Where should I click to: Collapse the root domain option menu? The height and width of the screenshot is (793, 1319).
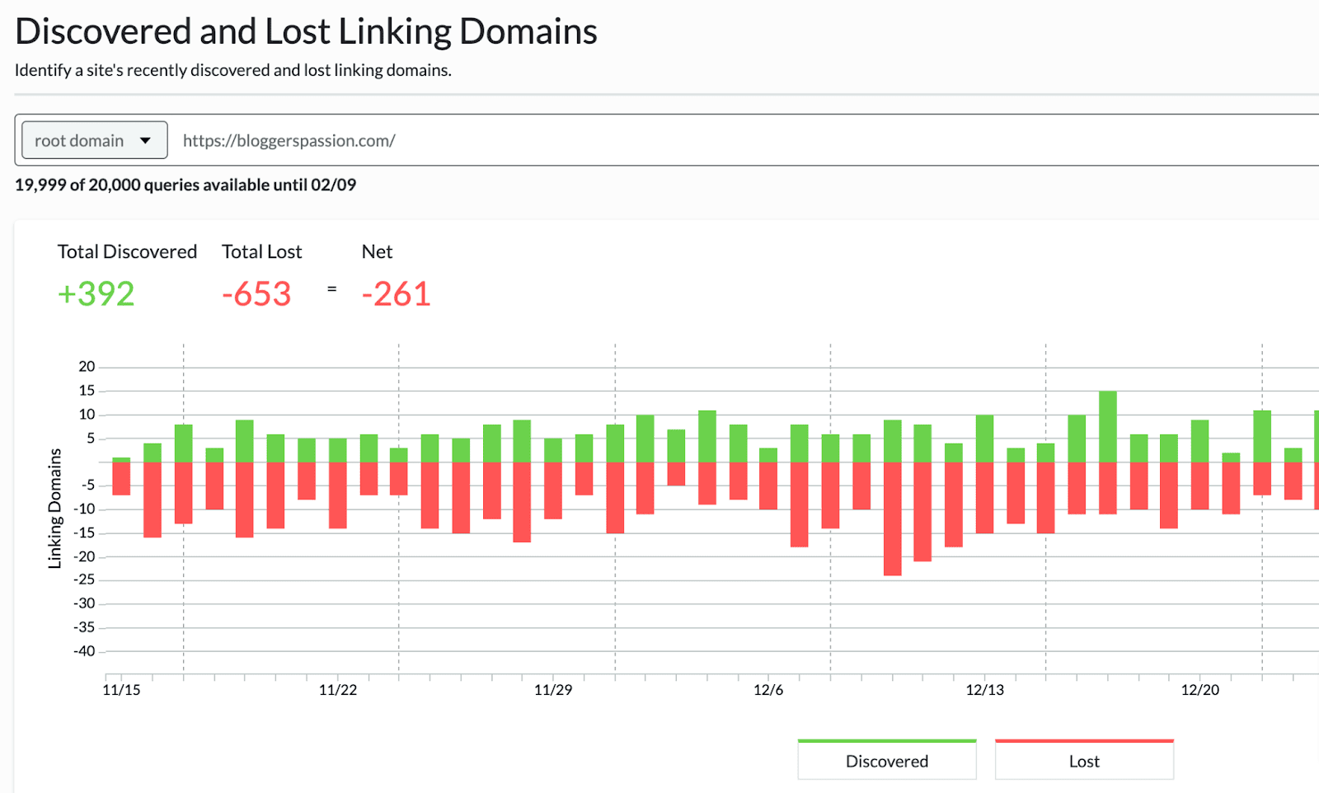point(92,140)
